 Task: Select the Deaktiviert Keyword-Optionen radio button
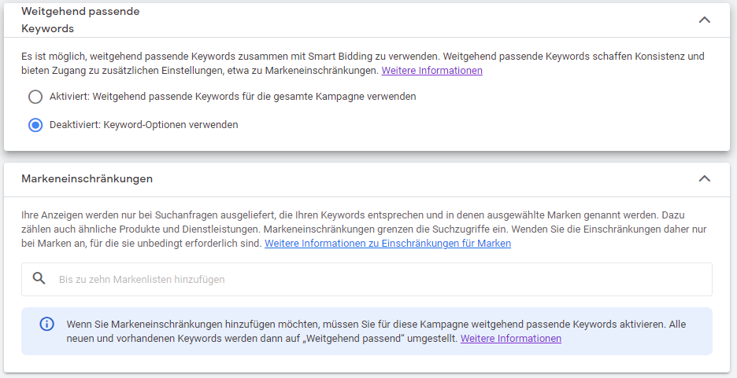[35, 125]
